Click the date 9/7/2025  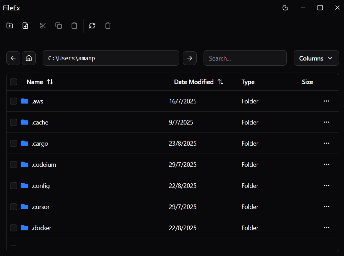click(181, 122)
